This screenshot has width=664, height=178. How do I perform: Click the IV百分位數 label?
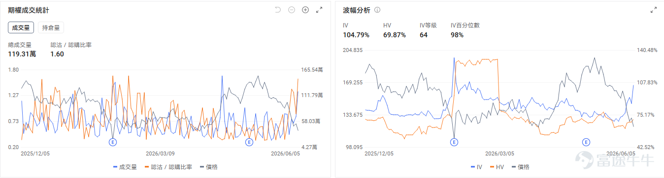tap(465, 25)
